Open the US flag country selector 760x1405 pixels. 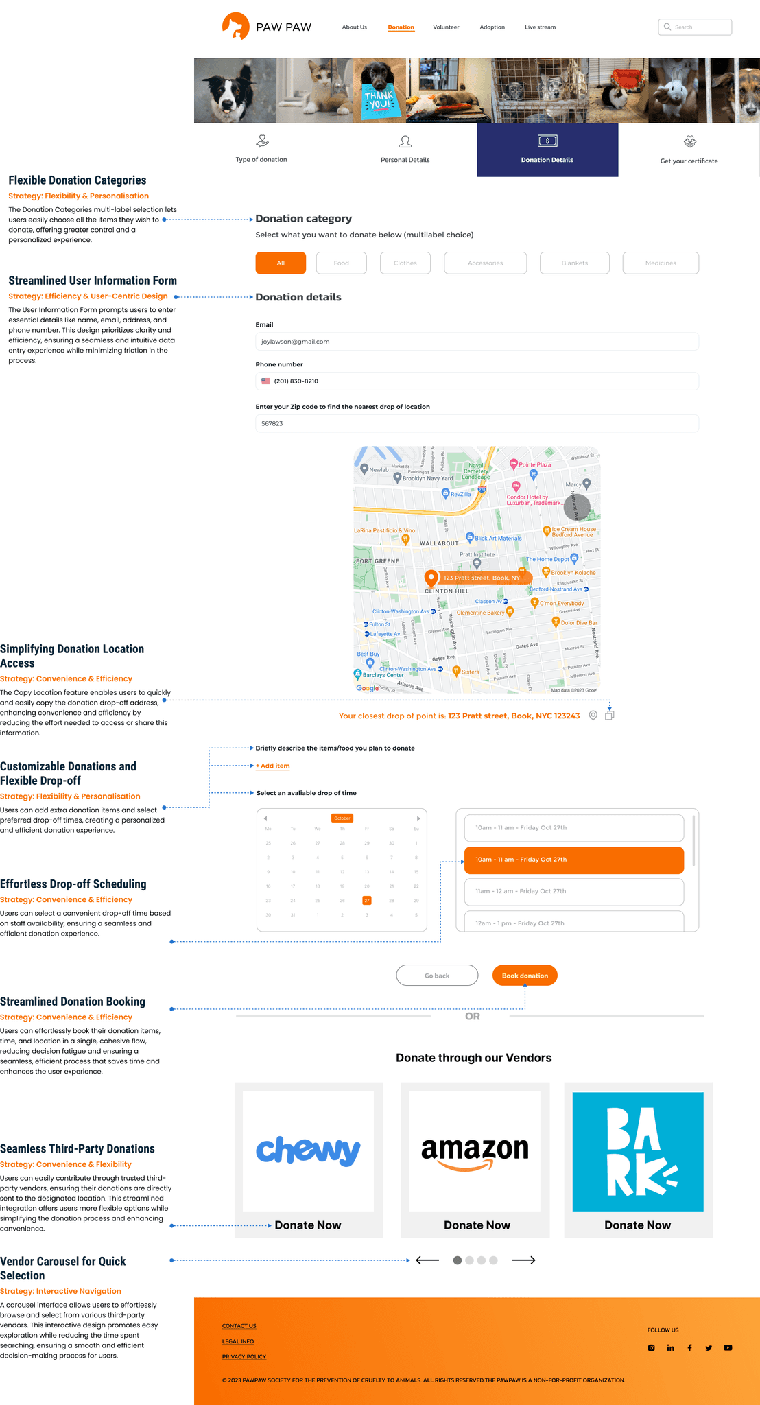(265, 381)
